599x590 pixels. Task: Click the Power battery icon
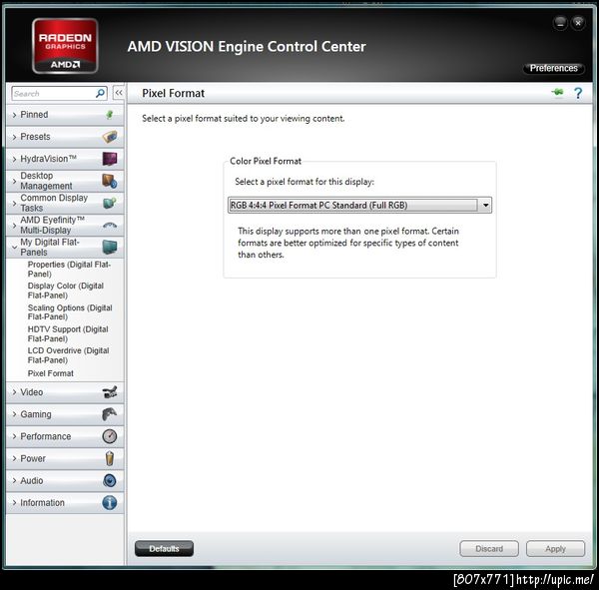[110, 458]
